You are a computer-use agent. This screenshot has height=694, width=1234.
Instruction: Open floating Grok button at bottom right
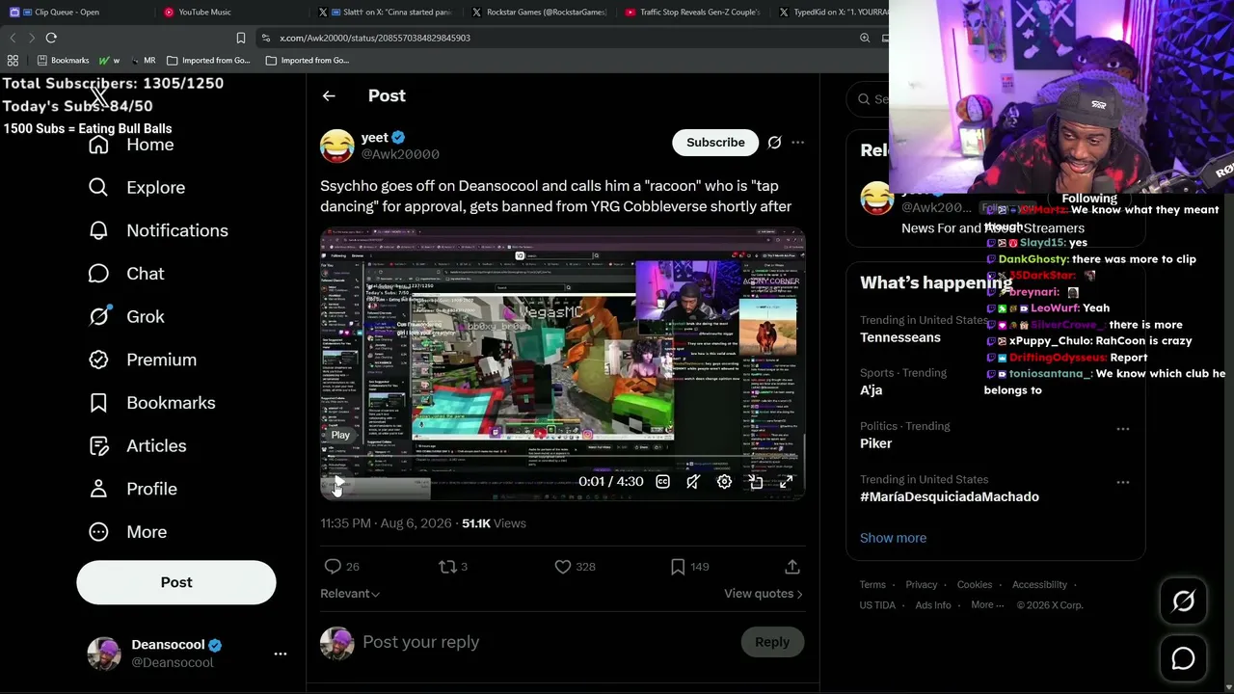(1183, 601)
